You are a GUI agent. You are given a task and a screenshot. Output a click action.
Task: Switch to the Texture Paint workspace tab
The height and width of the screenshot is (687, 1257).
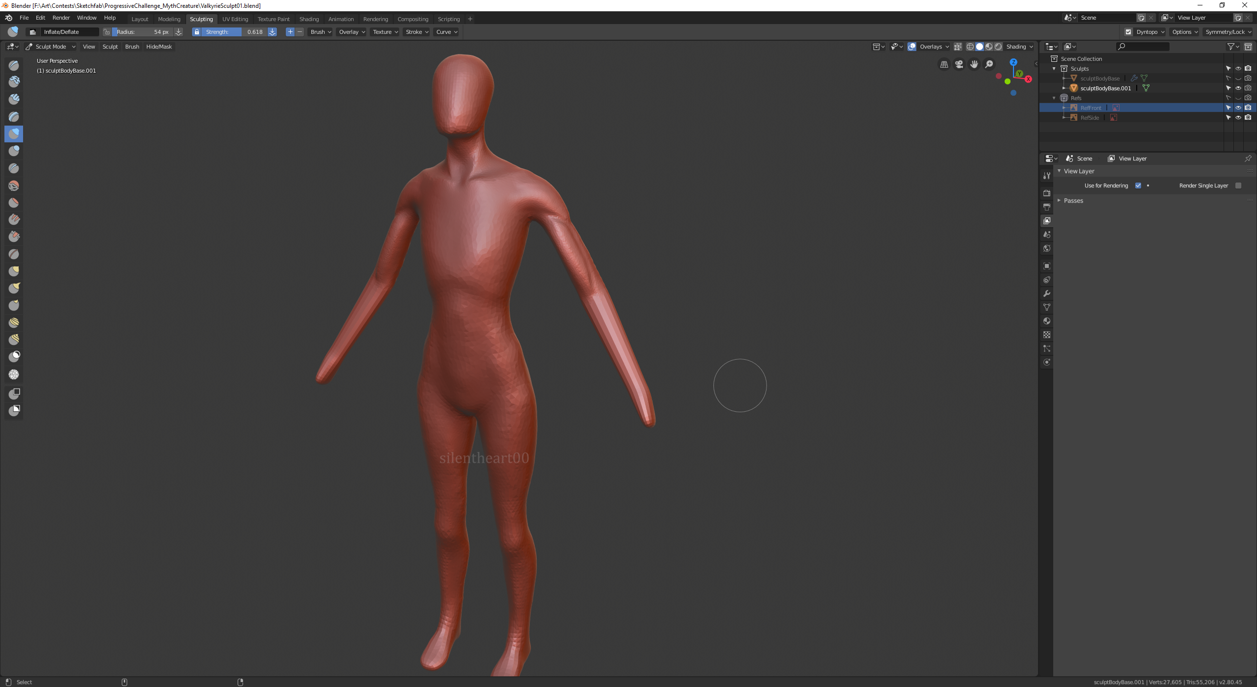(273, 19)
